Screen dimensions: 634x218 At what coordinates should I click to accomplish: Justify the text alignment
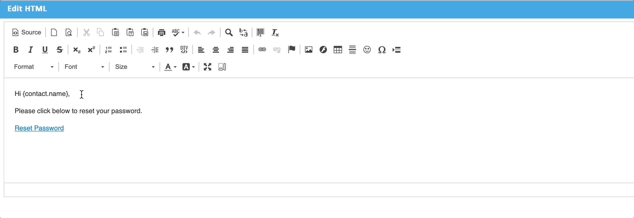click(x=245, y=50)
